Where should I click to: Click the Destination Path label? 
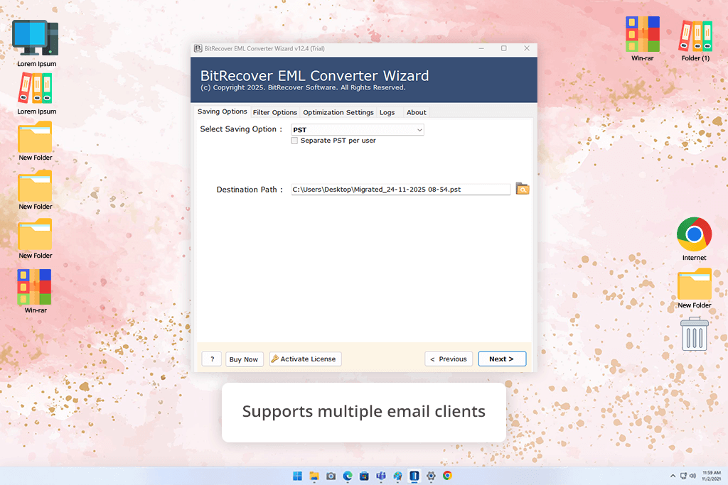point(250,190)
